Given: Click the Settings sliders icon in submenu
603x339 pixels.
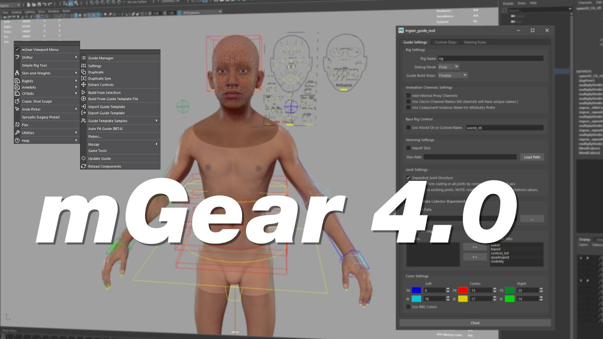Looking at the screenshot, I should (x=84, y=66).
